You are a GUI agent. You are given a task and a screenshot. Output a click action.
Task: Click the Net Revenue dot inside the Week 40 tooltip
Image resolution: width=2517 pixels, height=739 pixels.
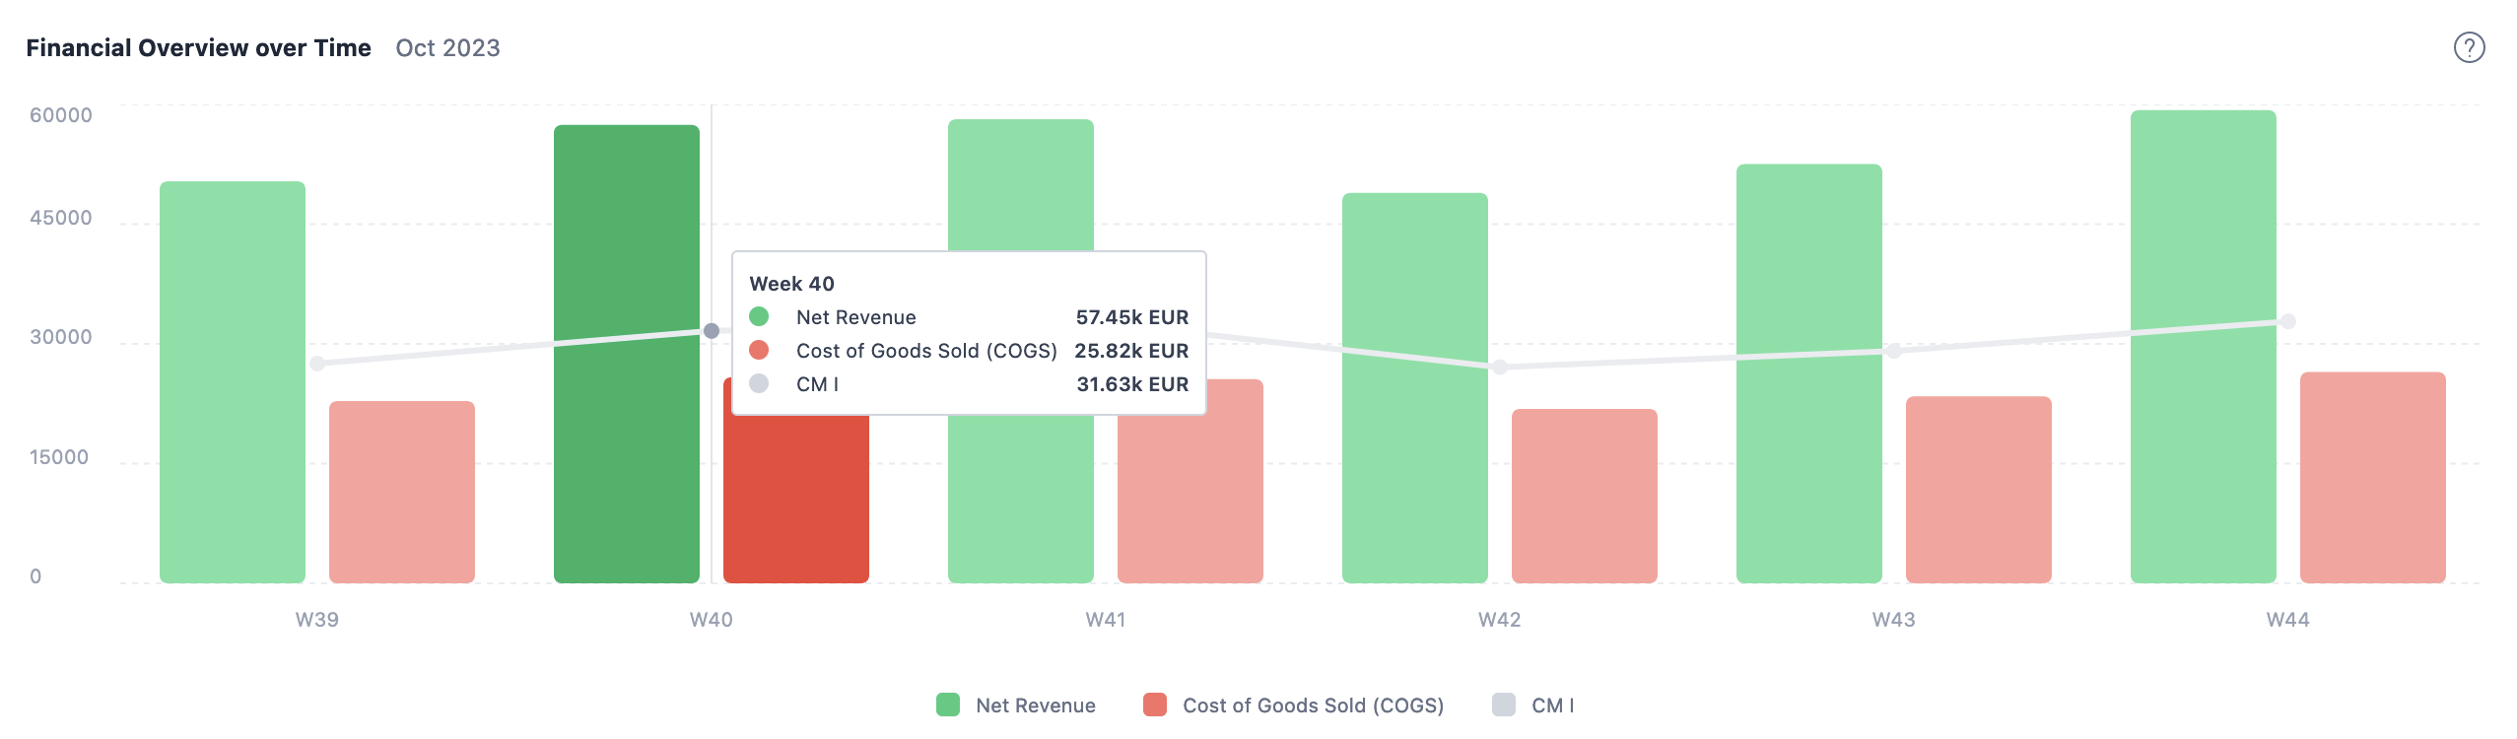pyautogui.click(x=761, y=317)
